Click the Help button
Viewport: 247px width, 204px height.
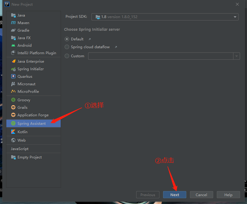click(x=228, y=195)
